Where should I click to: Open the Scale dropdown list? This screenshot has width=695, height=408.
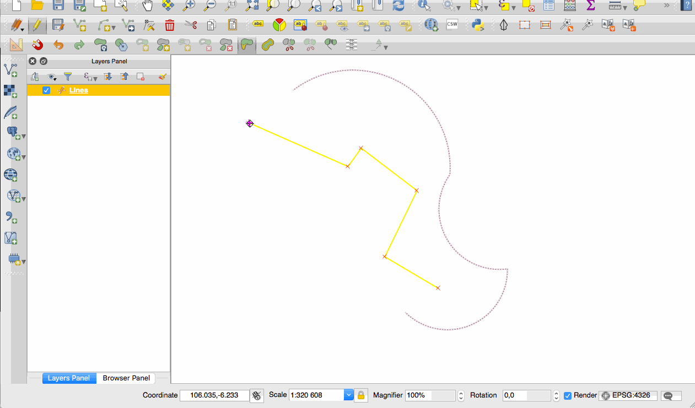(x=348, y=395)
